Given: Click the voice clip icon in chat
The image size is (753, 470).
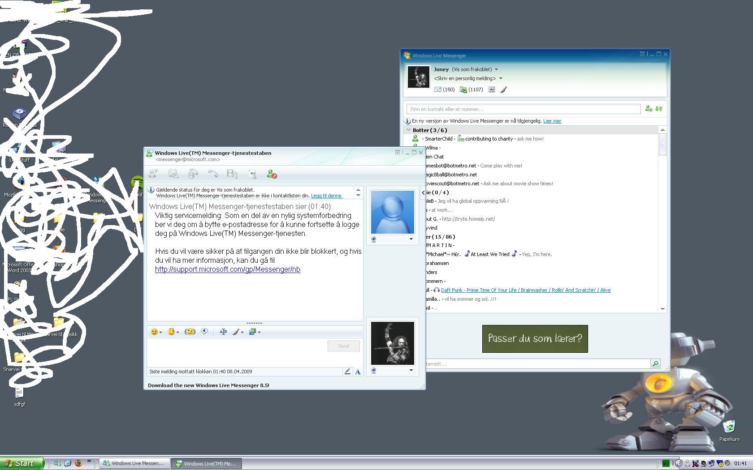Looking at the screenshot, I should tap(204, 332).
